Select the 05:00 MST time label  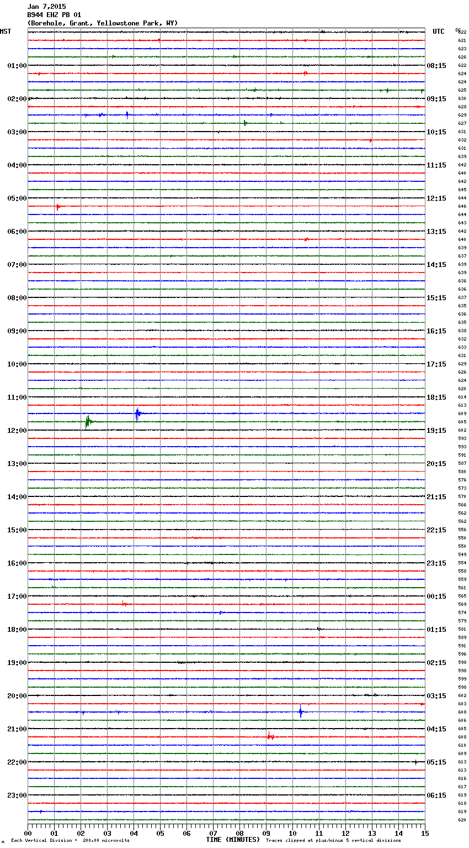pos(17,198)
